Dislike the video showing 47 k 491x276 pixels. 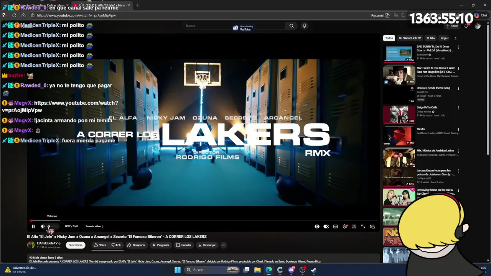tap(116, 245)
